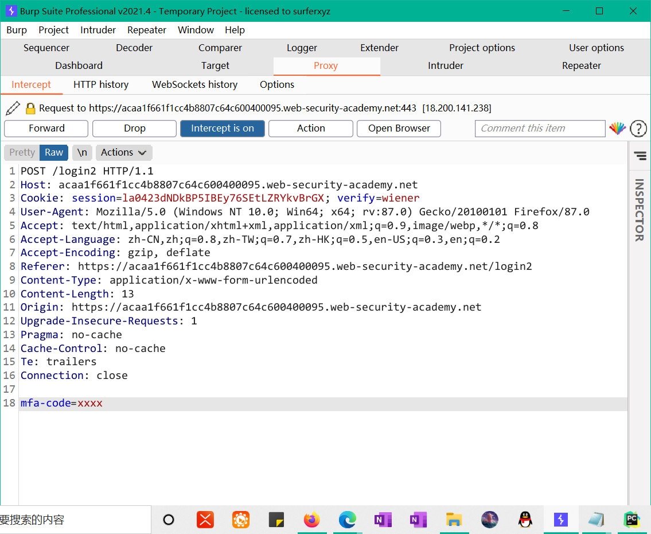The width and height of the screenshot is (651, 534).
Task: Click the pencil edit target icon
Action: click(13, 108)
